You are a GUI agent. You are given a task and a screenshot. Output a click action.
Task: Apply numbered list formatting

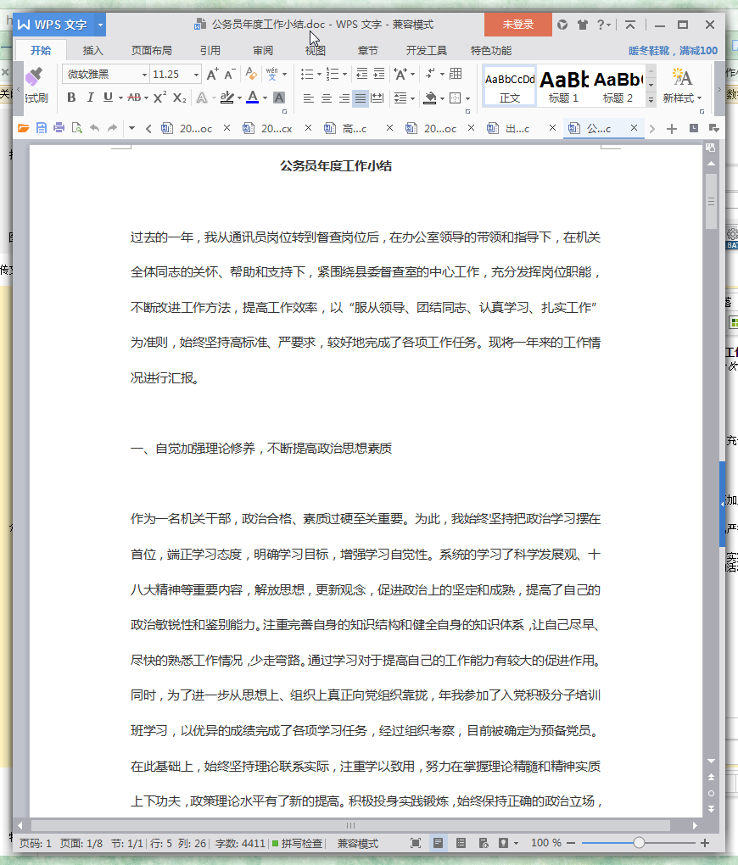333,74
